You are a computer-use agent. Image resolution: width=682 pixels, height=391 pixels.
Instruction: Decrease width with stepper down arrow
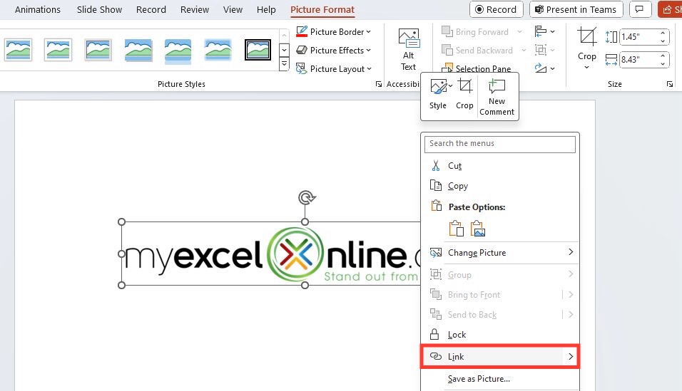tap(663, 63)
